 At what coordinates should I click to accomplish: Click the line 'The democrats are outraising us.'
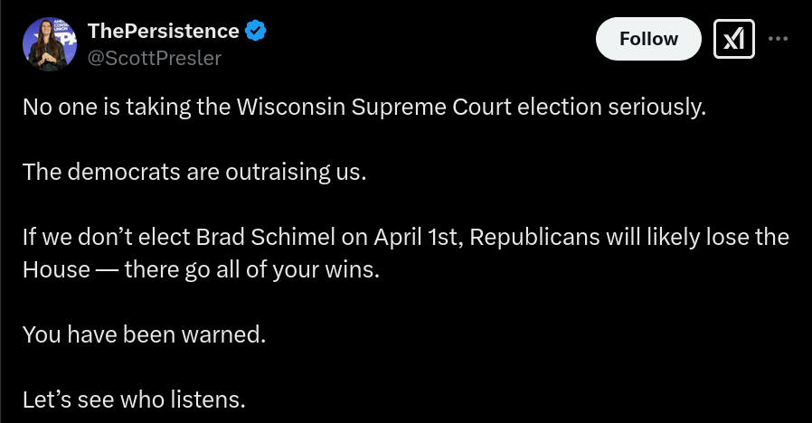pos(194,172)
